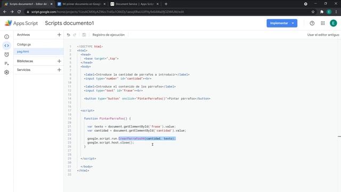The width and height of the screenshot is (341, 192).
Task: Redo the edit in editor toolbar
Action: click(x=75, y=35)
